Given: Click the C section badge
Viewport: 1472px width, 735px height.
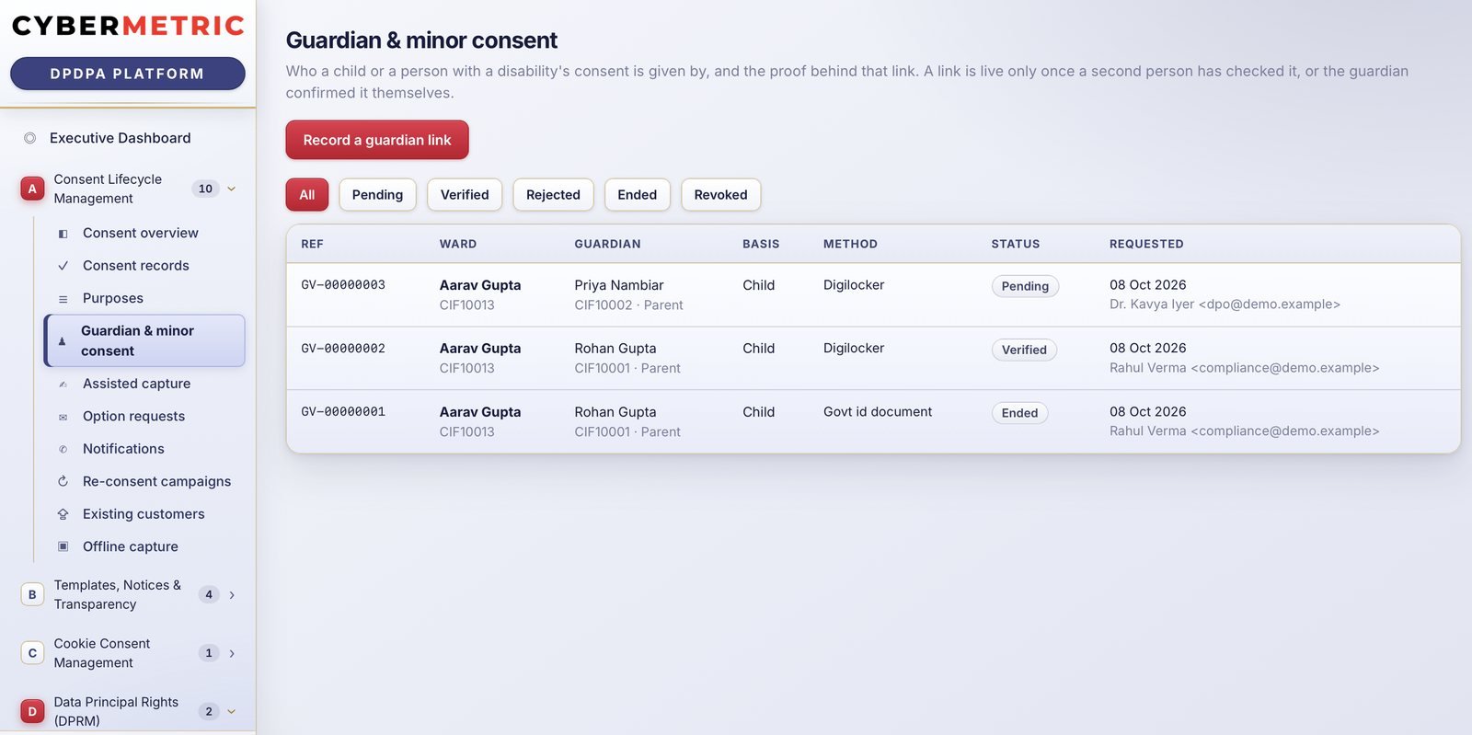Looking at the screenshot, I should click(32, 653).
